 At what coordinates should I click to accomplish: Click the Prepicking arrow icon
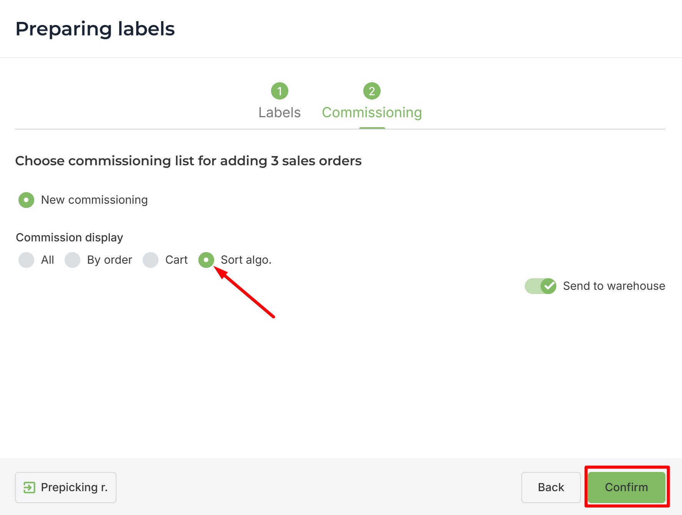(x=29, y=487)
